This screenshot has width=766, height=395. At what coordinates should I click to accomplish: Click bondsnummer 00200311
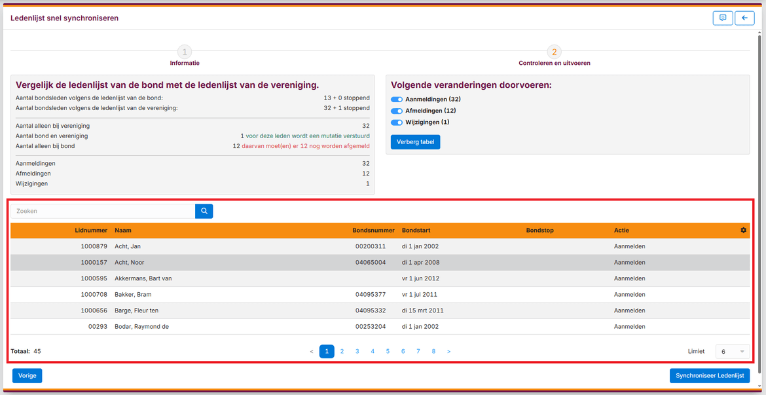click(x=371, y=246)
